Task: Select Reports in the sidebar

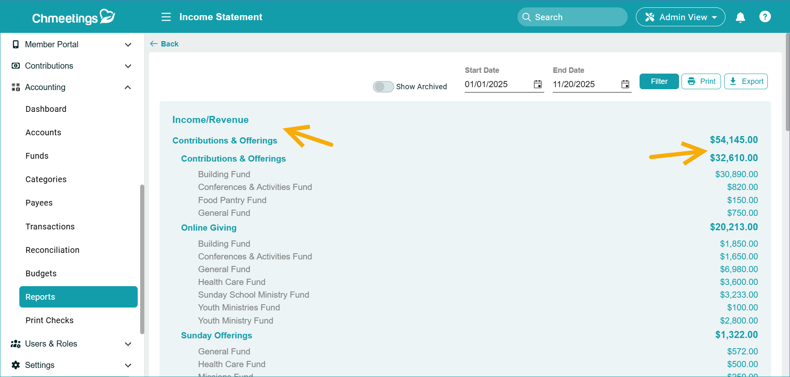Action: [40, 297]
